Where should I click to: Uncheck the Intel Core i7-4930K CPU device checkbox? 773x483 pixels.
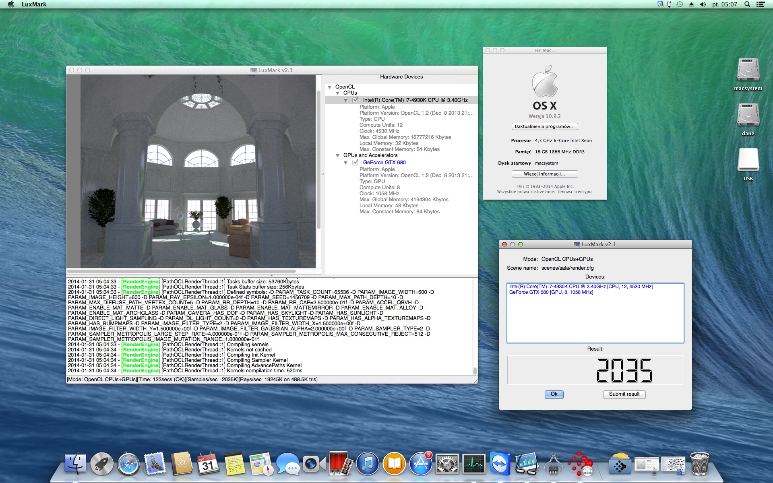click(x=355, y=100)
